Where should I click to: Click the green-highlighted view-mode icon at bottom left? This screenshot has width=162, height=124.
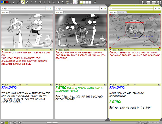coord(6,123)
